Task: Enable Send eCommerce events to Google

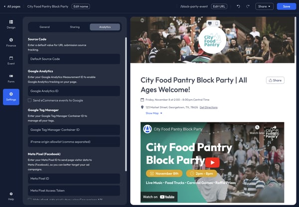Action: [x=29, y=100]
